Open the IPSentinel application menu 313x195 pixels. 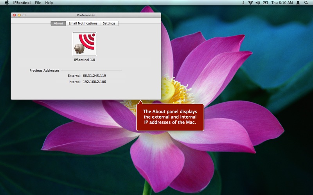22,3
